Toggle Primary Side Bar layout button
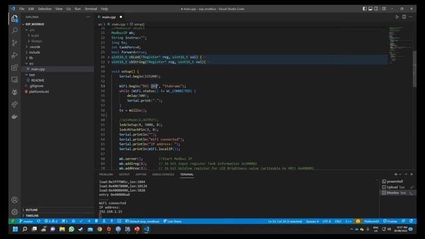Image resolution: width=425 pixels, height=239 pixels. tap(365, 9)
